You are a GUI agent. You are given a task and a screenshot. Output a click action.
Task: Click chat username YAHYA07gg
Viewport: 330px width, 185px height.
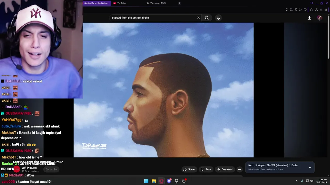12,120
